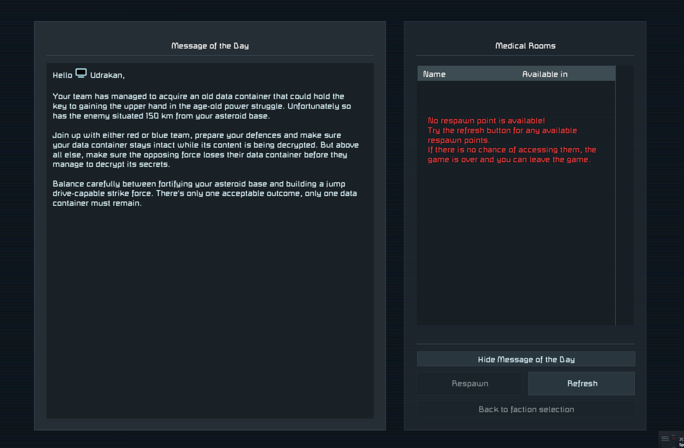Click the screenshot capture icon in corner
Screen dimensions: 684x448
pos(681,439)
